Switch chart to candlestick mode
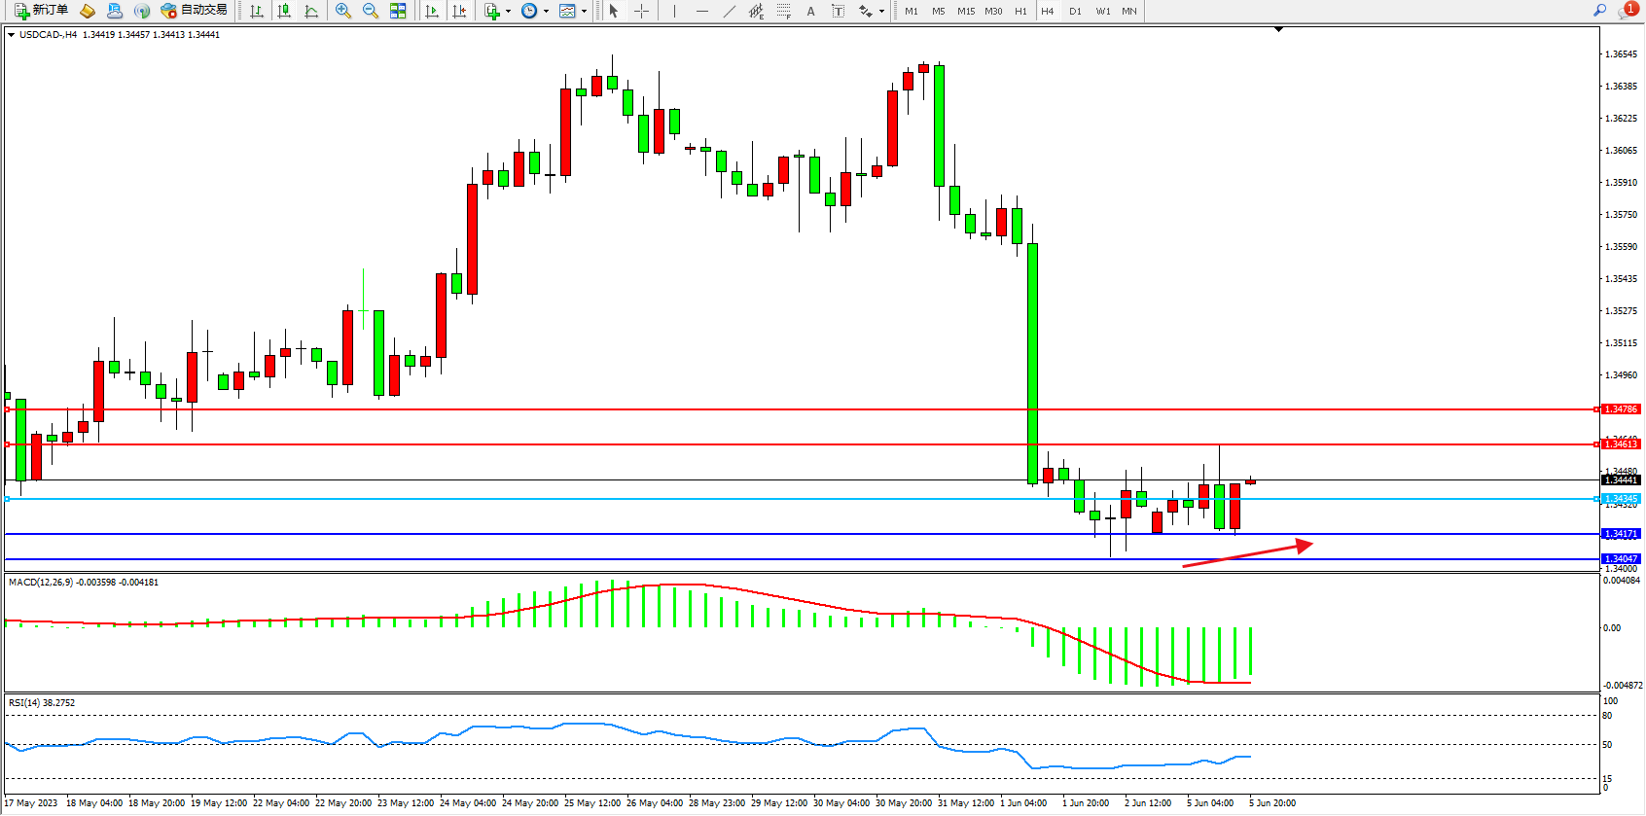 tap(284, 11)
